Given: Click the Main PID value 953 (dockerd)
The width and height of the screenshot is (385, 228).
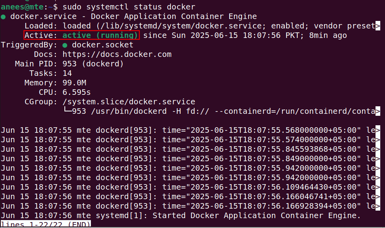Looking at the screenshot, I should (93, 64).
